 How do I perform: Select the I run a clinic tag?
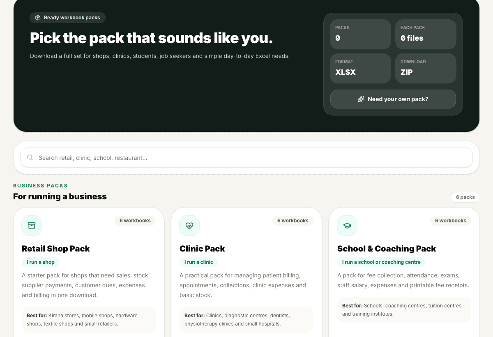point(199,262)
